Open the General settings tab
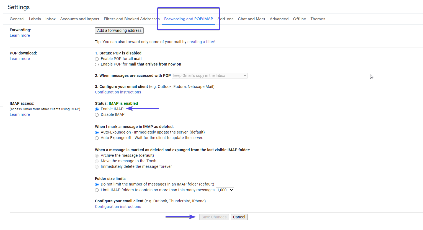Screen dimensions: 423x230 coord(17,19)
